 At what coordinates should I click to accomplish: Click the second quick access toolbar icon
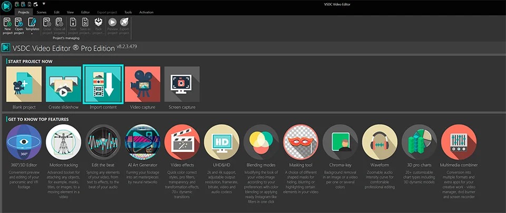click(23, 4)
